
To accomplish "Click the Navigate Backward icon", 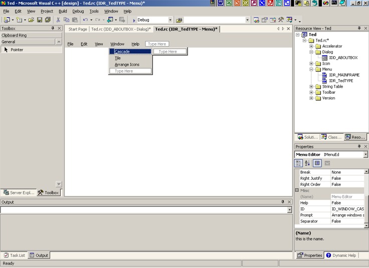I will click(x=110, y=20).
